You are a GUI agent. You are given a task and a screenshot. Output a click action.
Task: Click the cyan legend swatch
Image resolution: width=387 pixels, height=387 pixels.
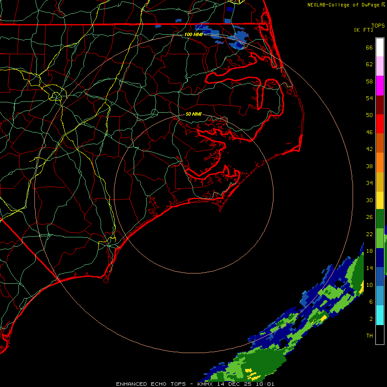point(380,315)
